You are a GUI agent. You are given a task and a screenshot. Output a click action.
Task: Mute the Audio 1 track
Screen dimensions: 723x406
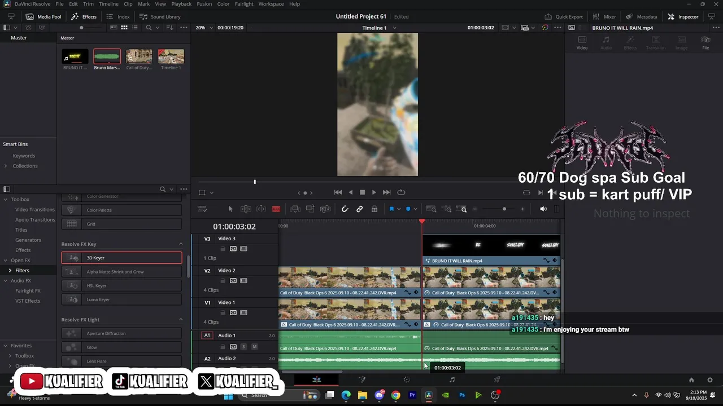click(254, 347)
